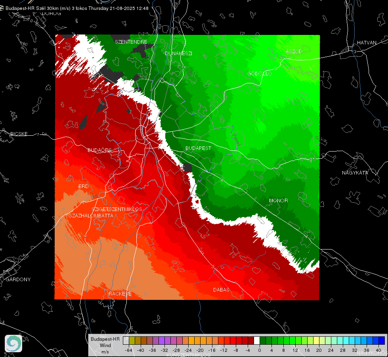Image resolution: width=388 pixels, height=357 pixels.
Task: Click the swirl weather logo icon
Action: click(x=13, y=344)
